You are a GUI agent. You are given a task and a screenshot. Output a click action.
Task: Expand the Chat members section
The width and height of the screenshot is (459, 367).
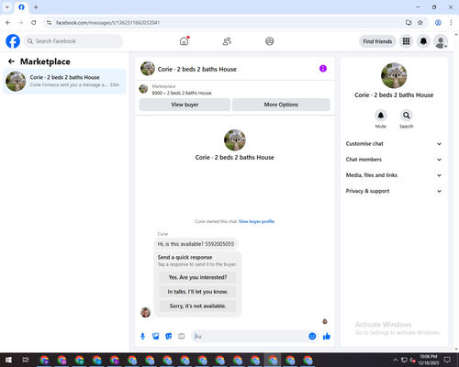coord(394,160)
